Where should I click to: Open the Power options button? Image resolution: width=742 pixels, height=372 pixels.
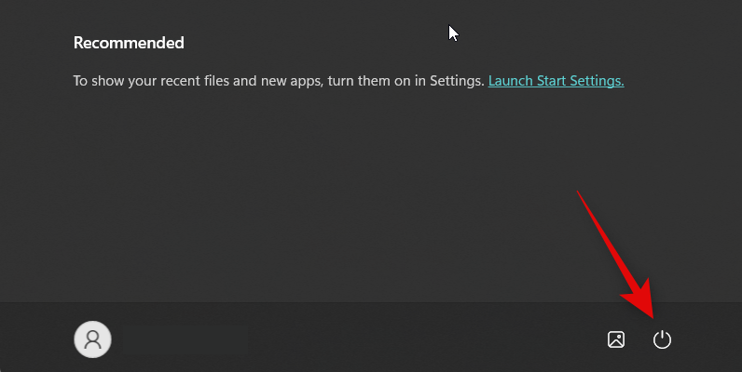[662, 339]
